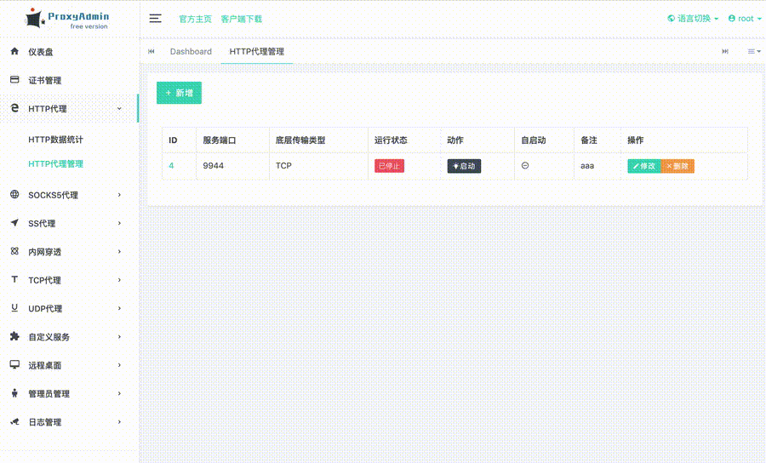Click the green 新增 add button
Screen dimensions: 766x463
179,93
